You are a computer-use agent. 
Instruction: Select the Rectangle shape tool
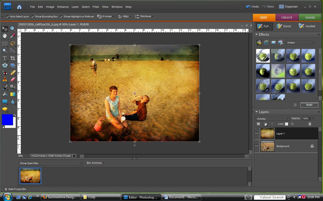(5, 102)
